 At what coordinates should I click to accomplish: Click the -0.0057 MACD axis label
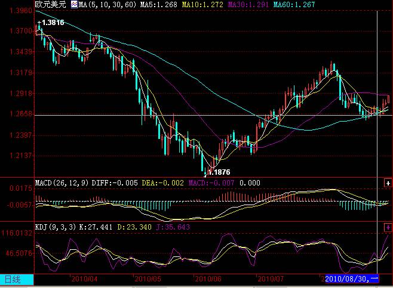pyautogui.click(x=20, y=205)
